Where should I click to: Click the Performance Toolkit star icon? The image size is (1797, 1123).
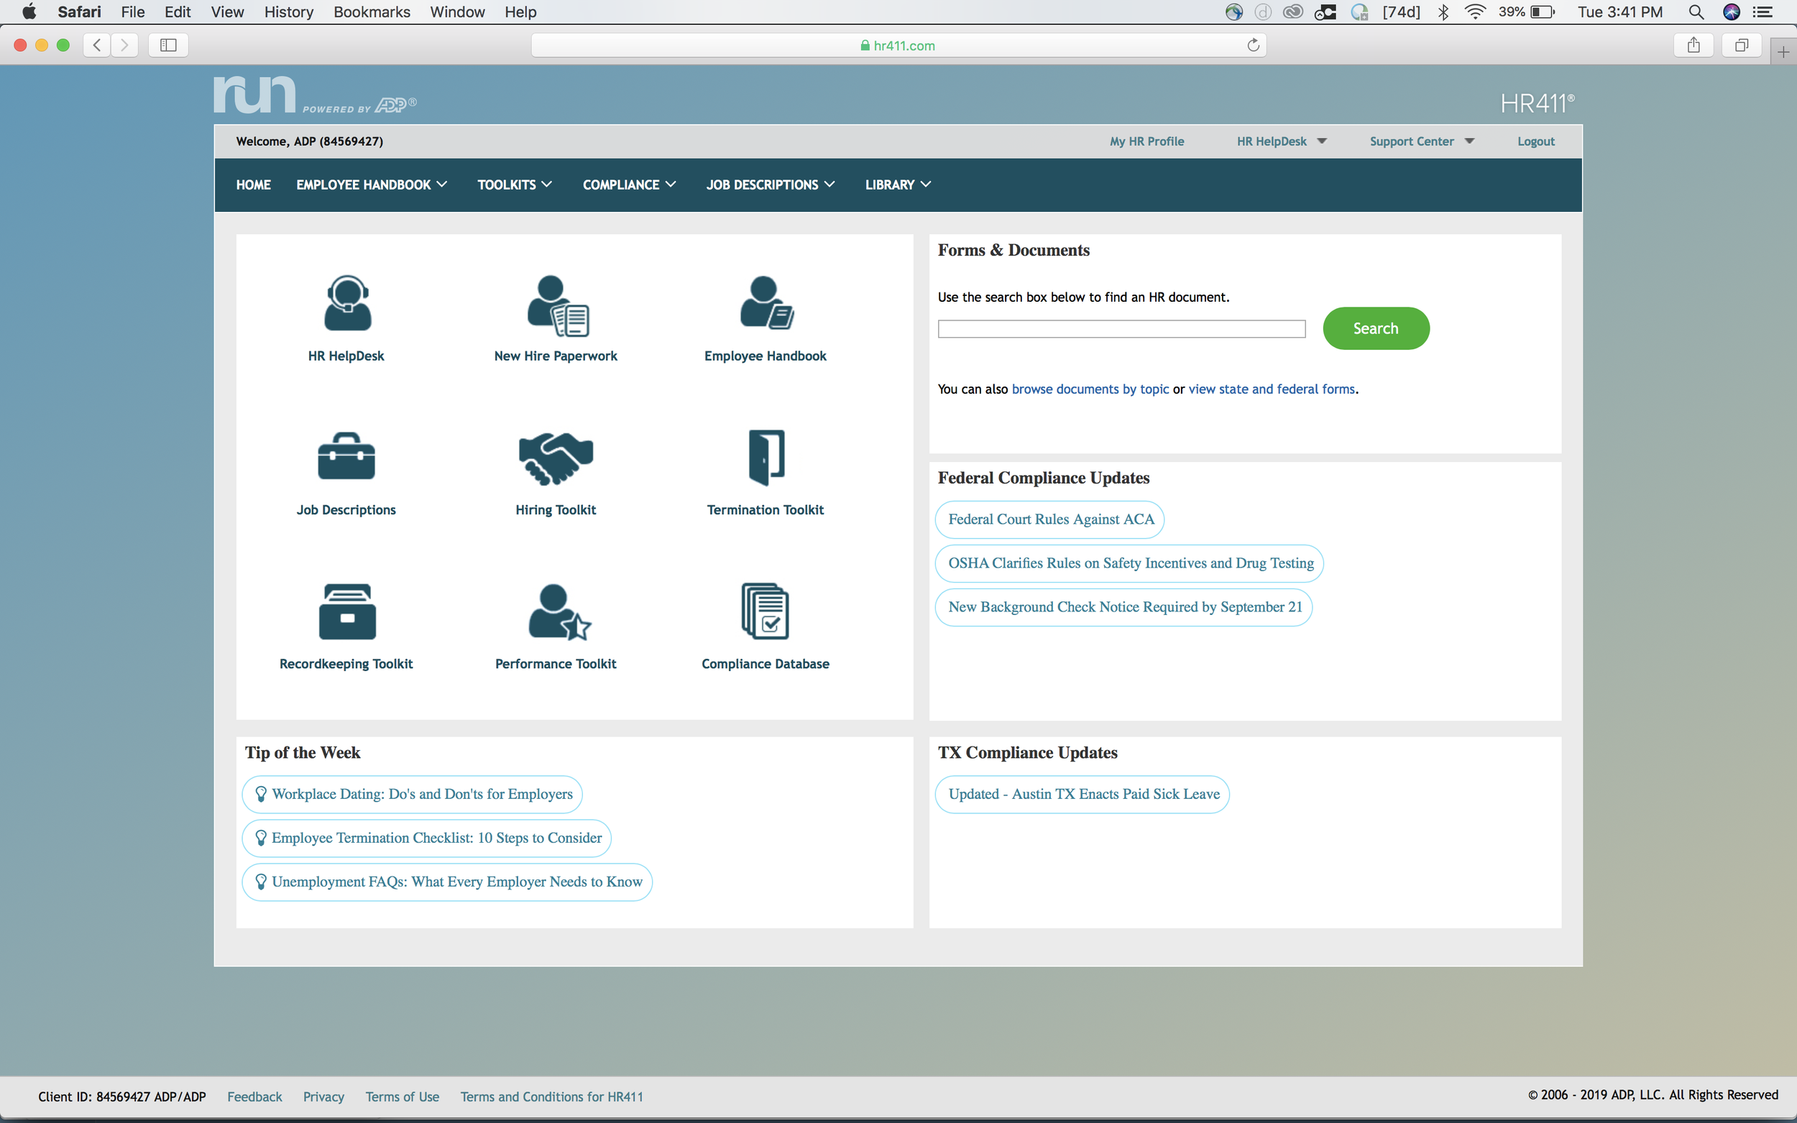pos(559,612)
